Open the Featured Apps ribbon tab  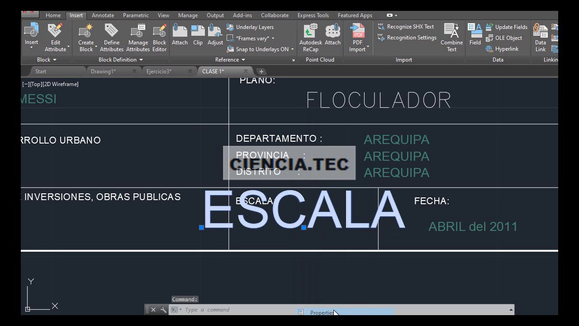click(x=355, y=15)
